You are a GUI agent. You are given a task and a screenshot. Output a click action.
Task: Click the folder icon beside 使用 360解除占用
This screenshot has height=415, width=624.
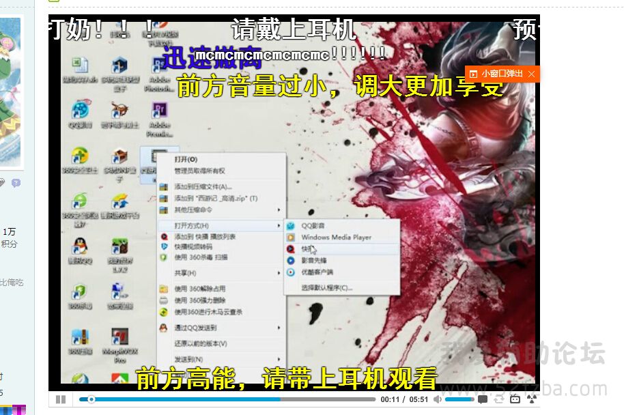pos(164,289)
